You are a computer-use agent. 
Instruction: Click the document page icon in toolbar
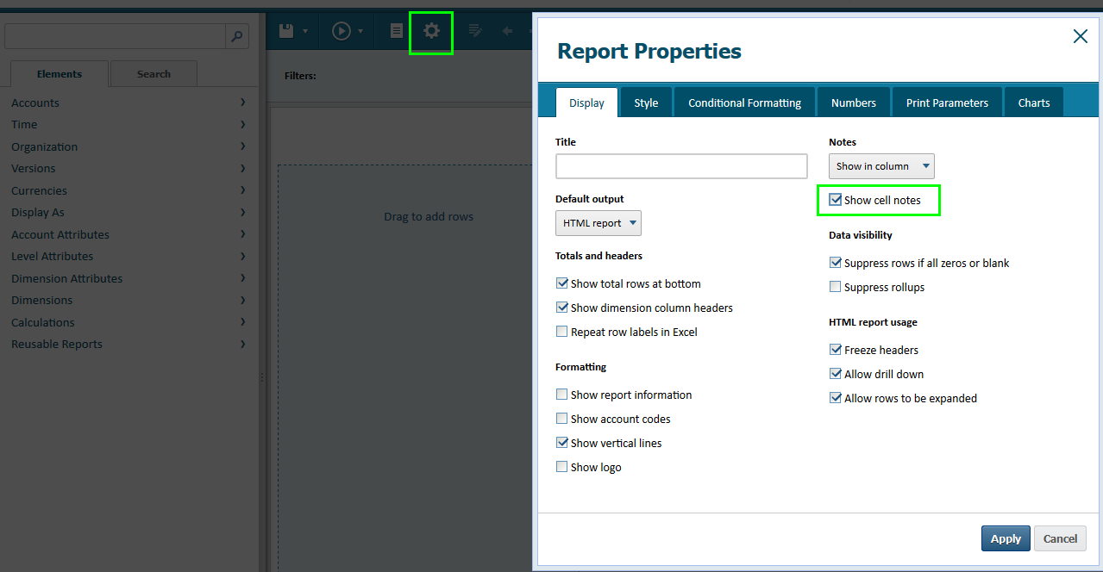397,31
